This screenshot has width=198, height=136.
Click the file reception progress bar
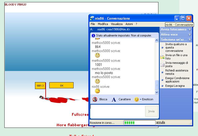point(139,122)
